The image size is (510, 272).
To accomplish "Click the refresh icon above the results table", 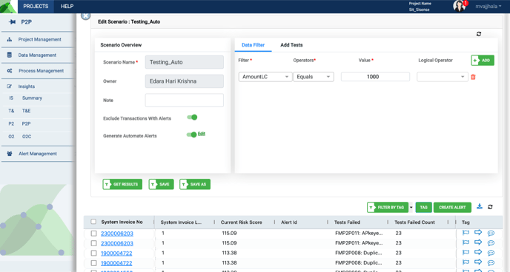I will [x=490, y=207].
